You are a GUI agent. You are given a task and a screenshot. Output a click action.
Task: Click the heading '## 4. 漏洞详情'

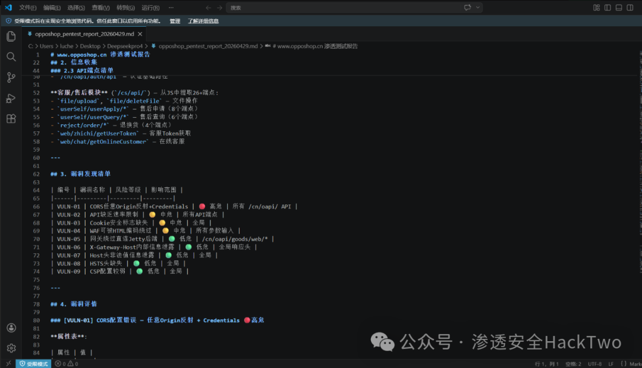coord(74,304)
